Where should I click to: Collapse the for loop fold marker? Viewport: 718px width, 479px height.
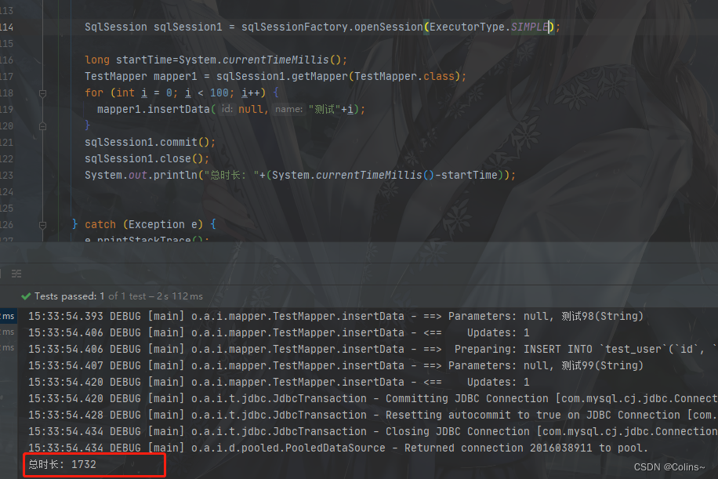pos(42,93)
